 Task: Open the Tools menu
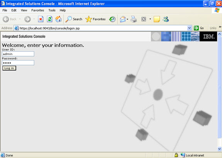52,10
